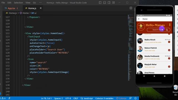This screenshot has height=100, width=178.
Task: Open notifications bell in status bar
Action: (x=135, y=98)
